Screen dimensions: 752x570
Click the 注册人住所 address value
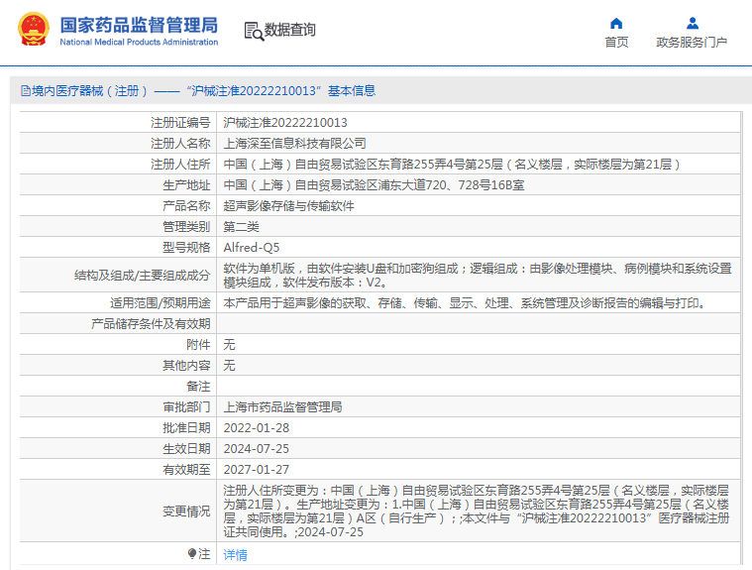coord(451,165)
